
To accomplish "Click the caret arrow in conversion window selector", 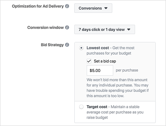I will click(x=128, y=30).
